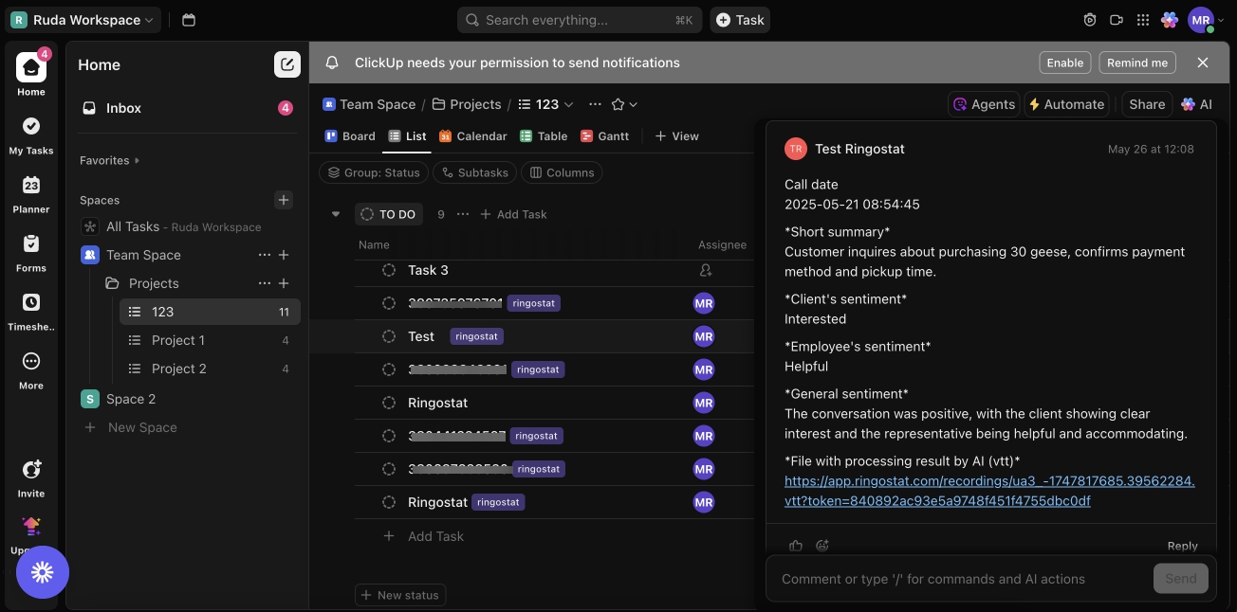Toggle status circle of Task 3

(389, 270)
